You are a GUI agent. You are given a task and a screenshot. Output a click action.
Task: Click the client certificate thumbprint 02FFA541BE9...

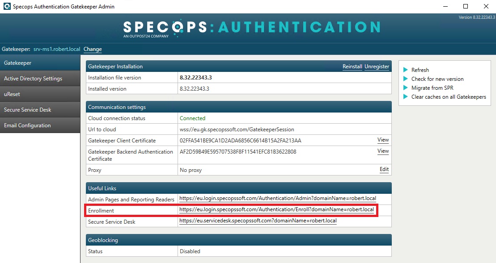pyautogui.click(x=241, y=141)
